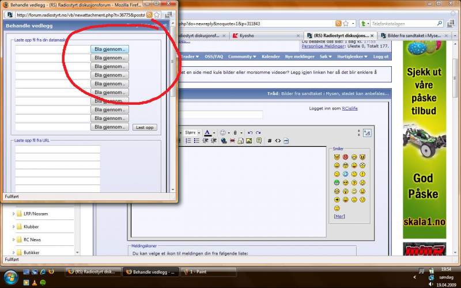Switch editor mode with the A/a icon
This screenshot has height=288, width=461.
pos(367,132)
